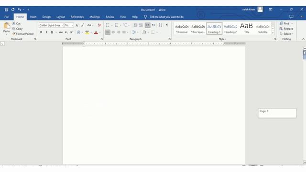Viewport: 306px width, 172px height.
Task: Toggle subscript formatting
Action: [66, 32]
